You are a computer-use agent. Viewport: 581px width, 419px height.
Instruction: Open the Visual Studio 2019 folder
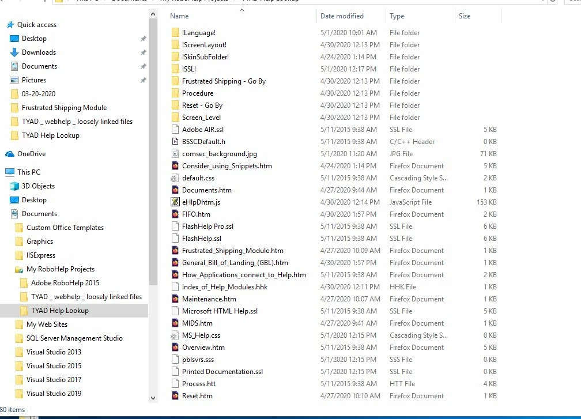pyautogui.click(x=54, y=394)
